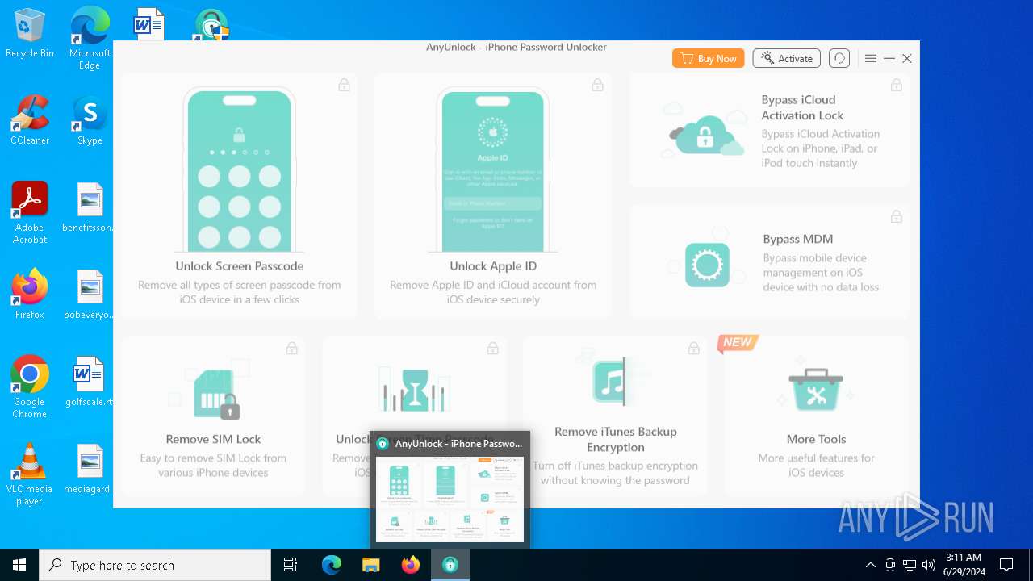The height and width of the screenshot is (581, 1033).
Task: Click Bypass MDM gear icon
Action: point(707,264)
